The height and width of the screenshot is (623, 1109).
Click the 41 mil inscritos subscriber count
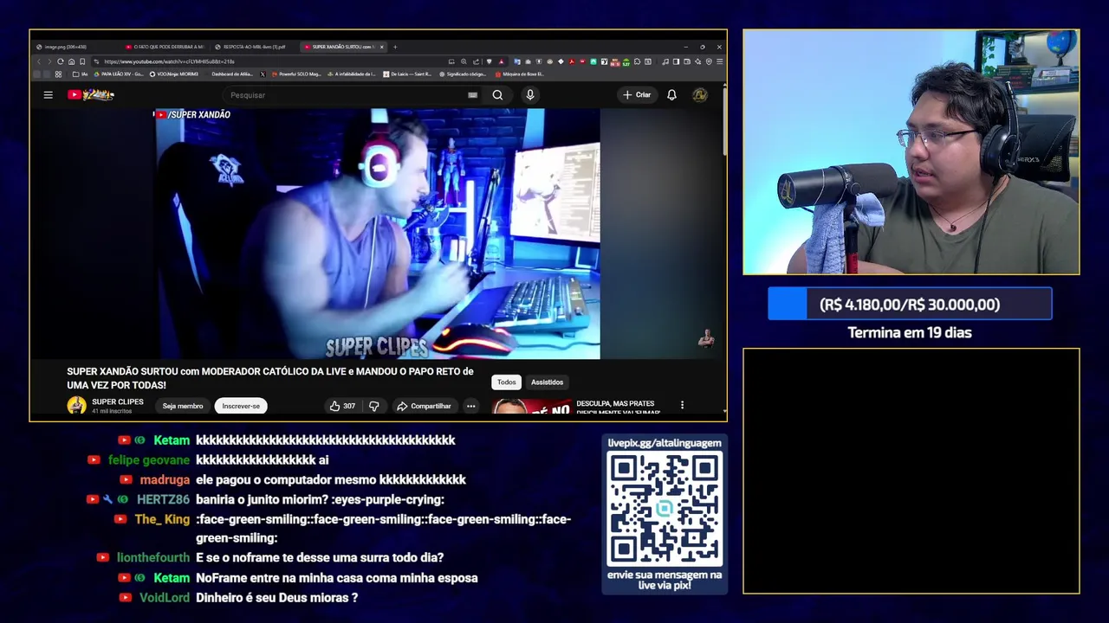click(x=111, y=410)
